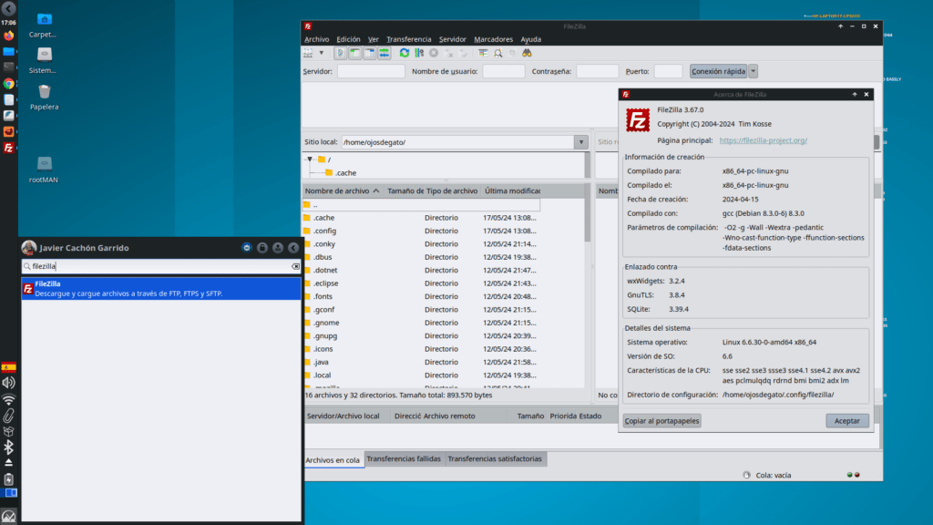The height and width of the screenshot is (525, 933).
Task: Sort by Tipo de archivo column header
Action: (452, 191)
